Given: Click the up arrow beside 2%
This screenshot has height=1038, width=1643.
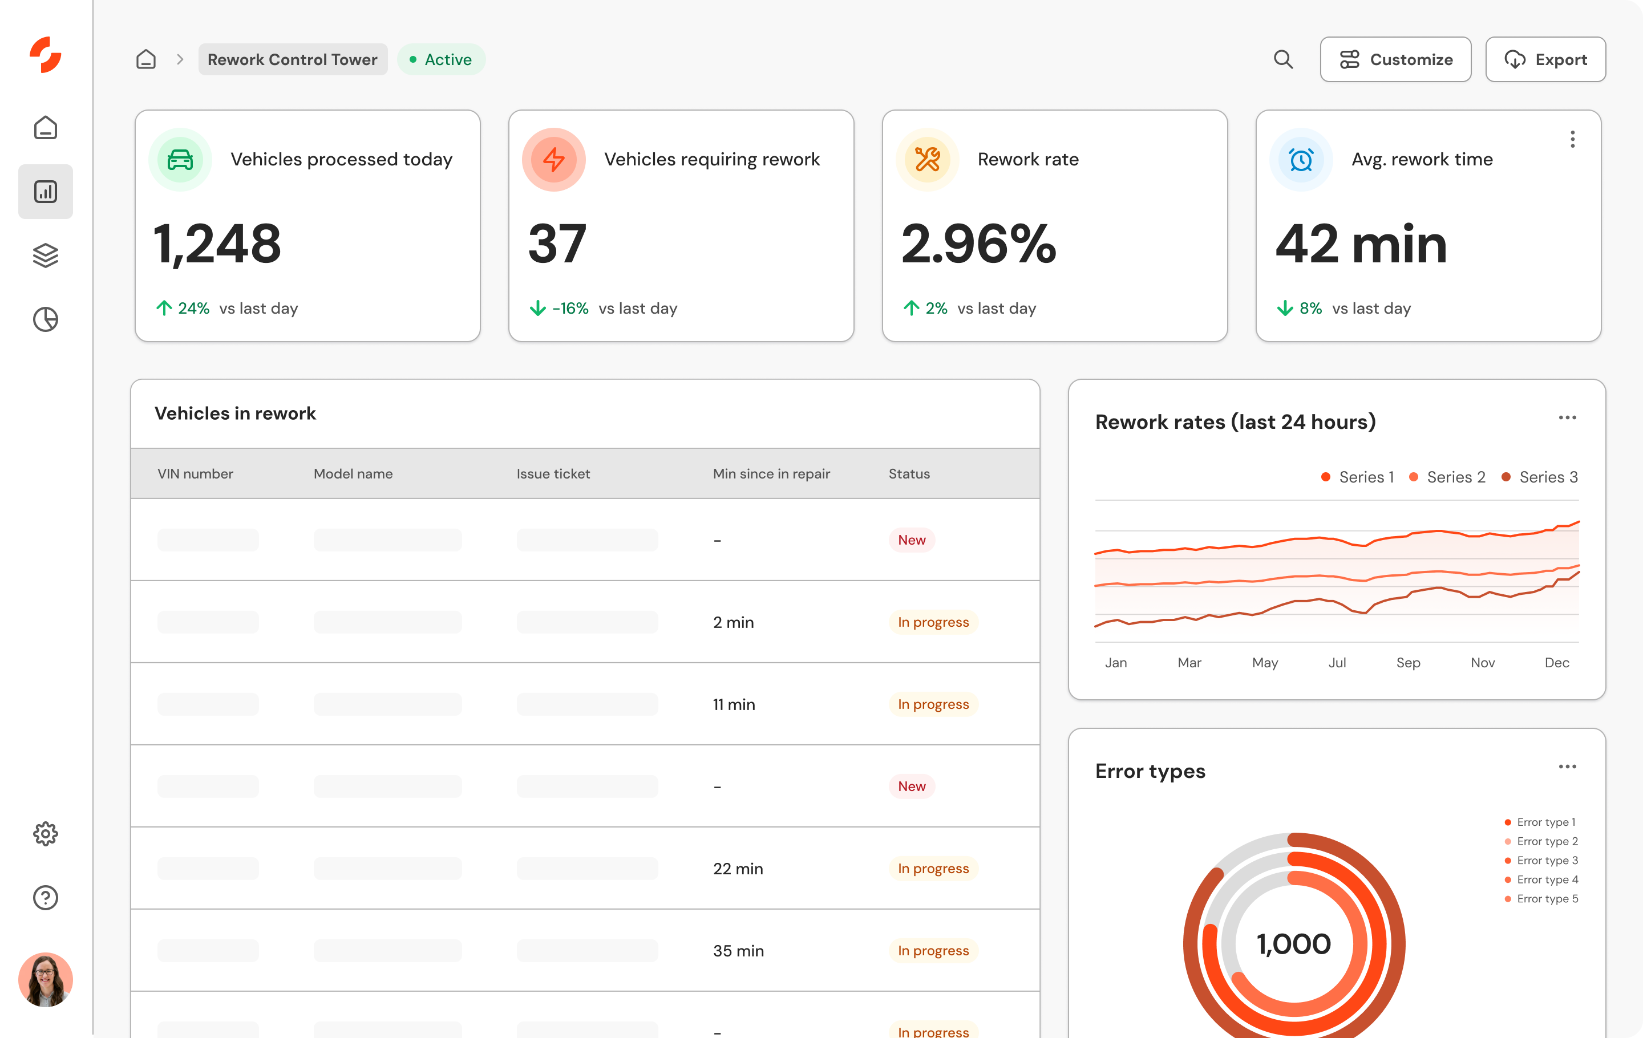Looking at the screenshot, I should point(911,308).
